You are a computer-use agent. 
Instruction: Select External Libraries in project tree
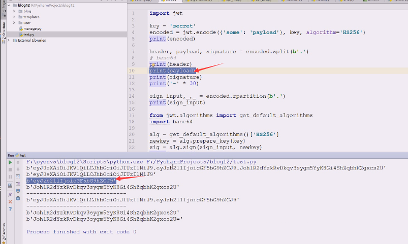[x=32, y=40]
